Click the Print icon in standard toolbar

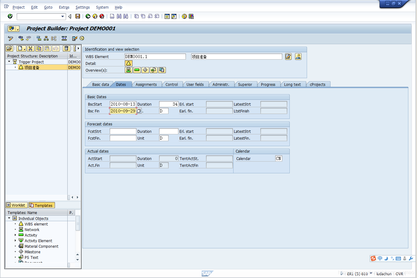point(112,16)
